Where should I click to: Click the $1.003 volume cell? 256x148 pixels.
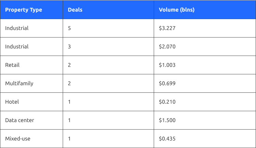(x=167, y=65)
